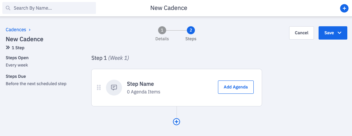Open the Save dropdown chevron
This screenshot has height=136, width=352.
[339, 33]
